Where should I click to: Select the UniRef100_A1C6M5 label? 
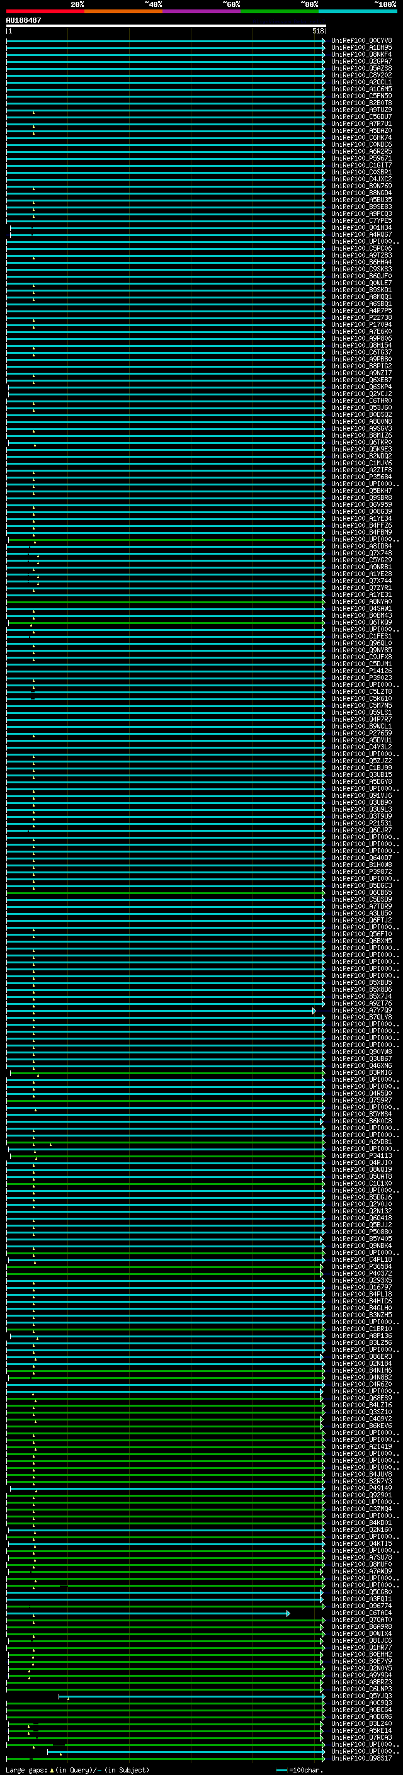click(361, 89)
